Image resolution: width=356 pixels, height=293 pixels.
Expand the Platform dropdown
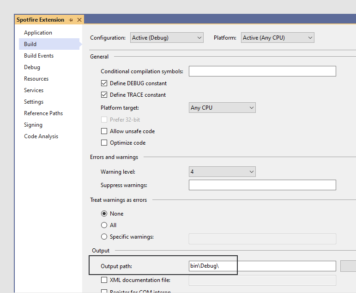coord(278,38)
